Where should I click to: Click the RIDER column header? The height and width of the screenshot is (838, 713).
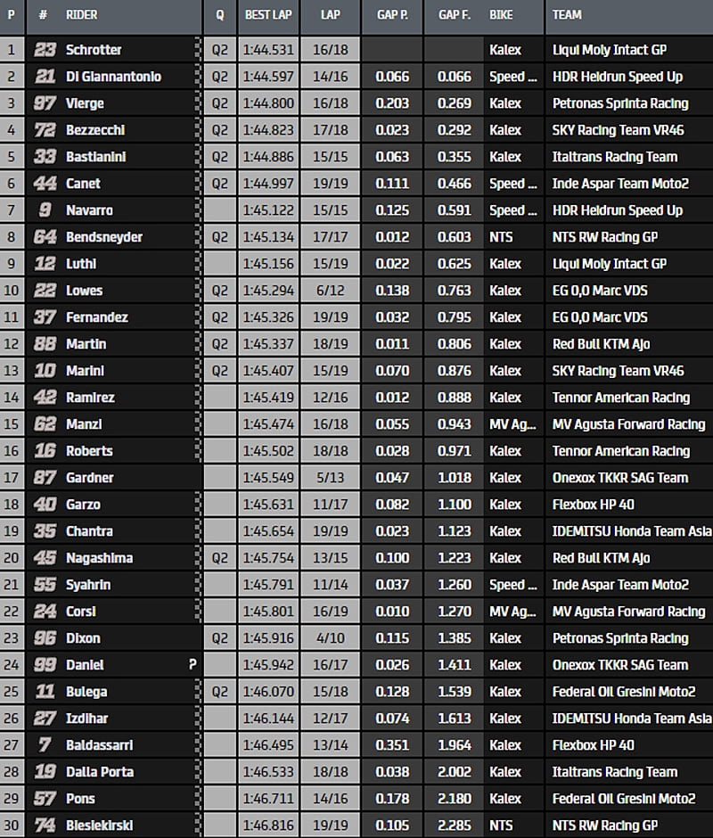(82, 15)
